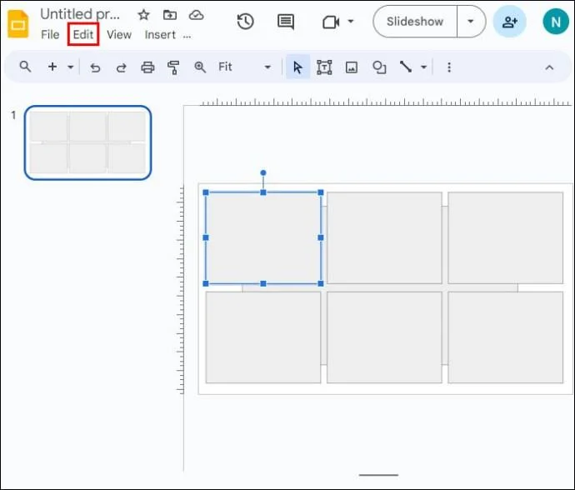Select the Shape tool
Screen dimensions: 575x490
[x=379, y=67]
